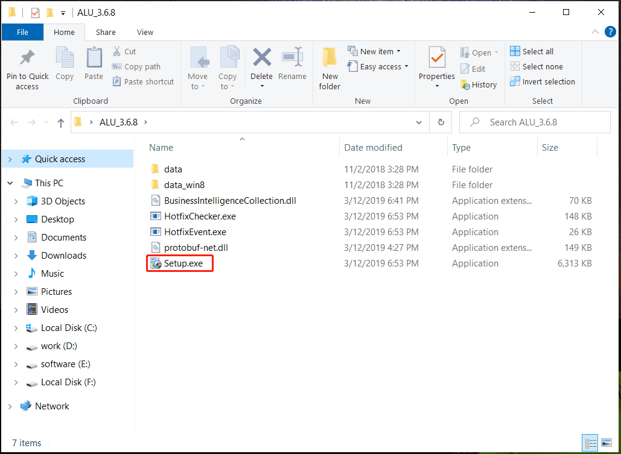Switch to the View ribbon tab
The image size is (621, 454).
(145, 33)
